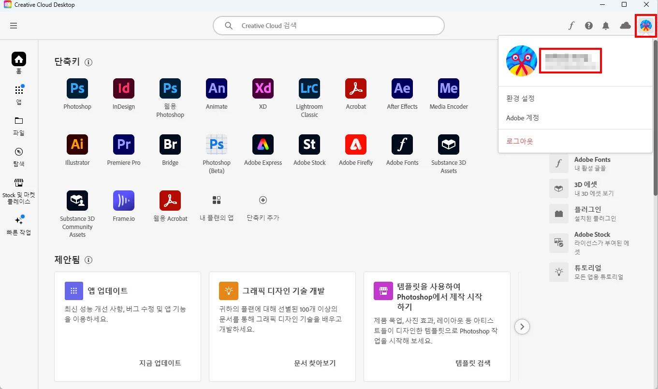Open 웹용 Photoshop shortcut

pos(170,88)
